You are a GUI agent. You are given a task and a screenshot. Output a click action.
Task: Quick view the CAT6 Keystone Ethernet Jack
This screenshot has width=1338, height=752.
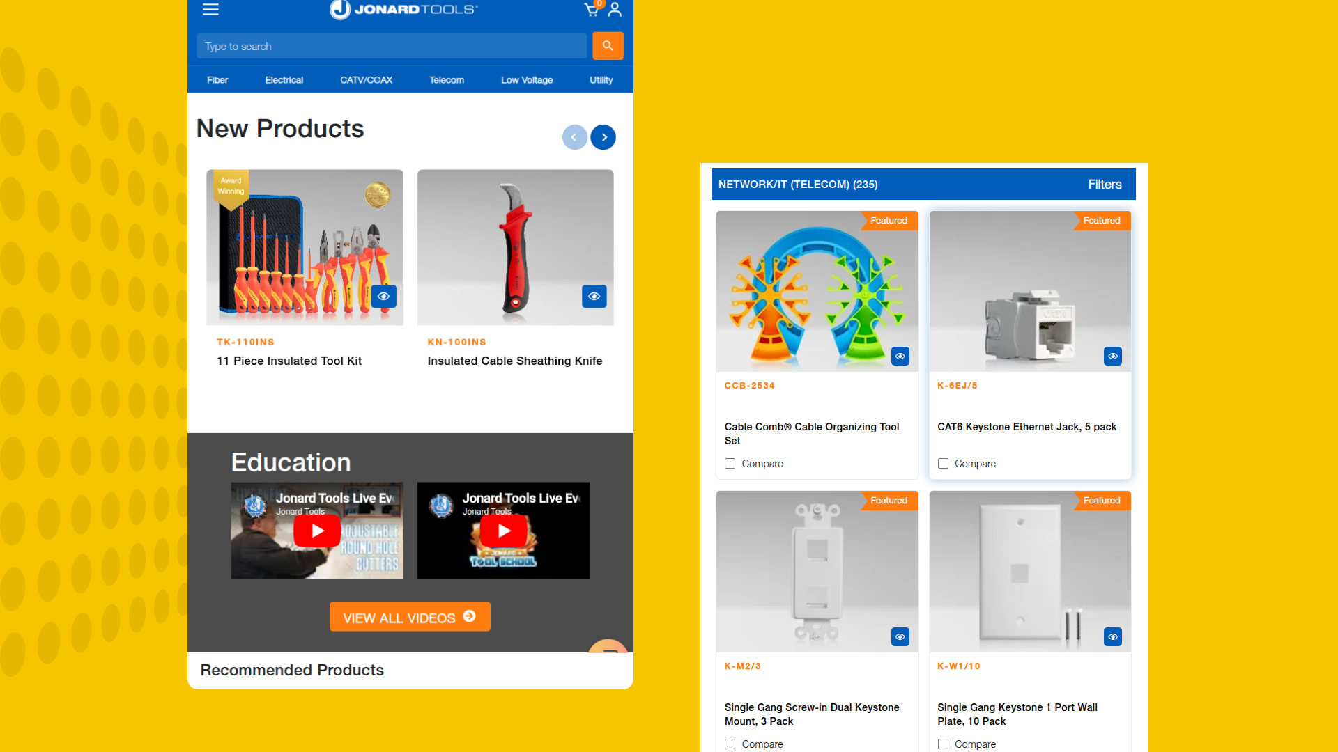click(x=1113, y=357)
